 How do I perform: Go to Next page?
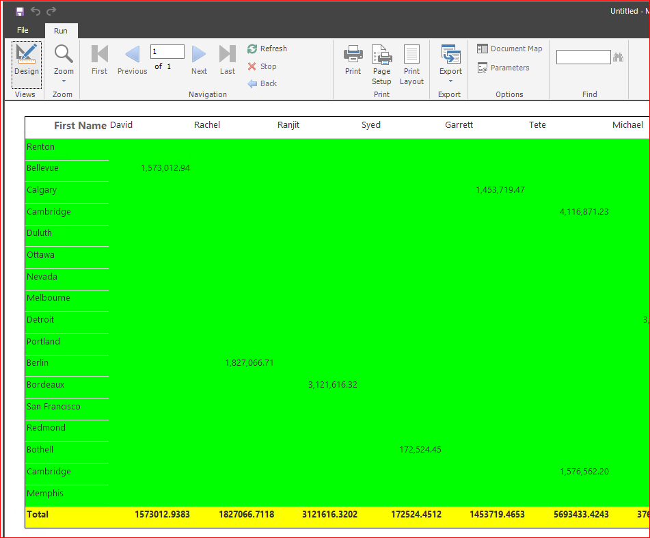199,60
